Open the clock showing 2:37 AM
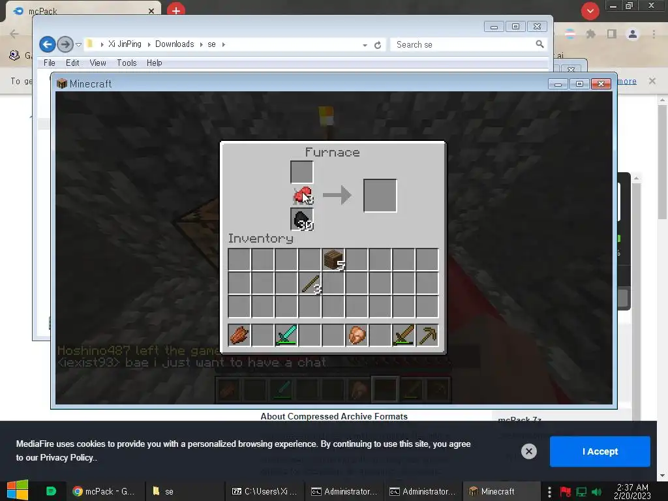The image size is (668, 501). [631, 491]
